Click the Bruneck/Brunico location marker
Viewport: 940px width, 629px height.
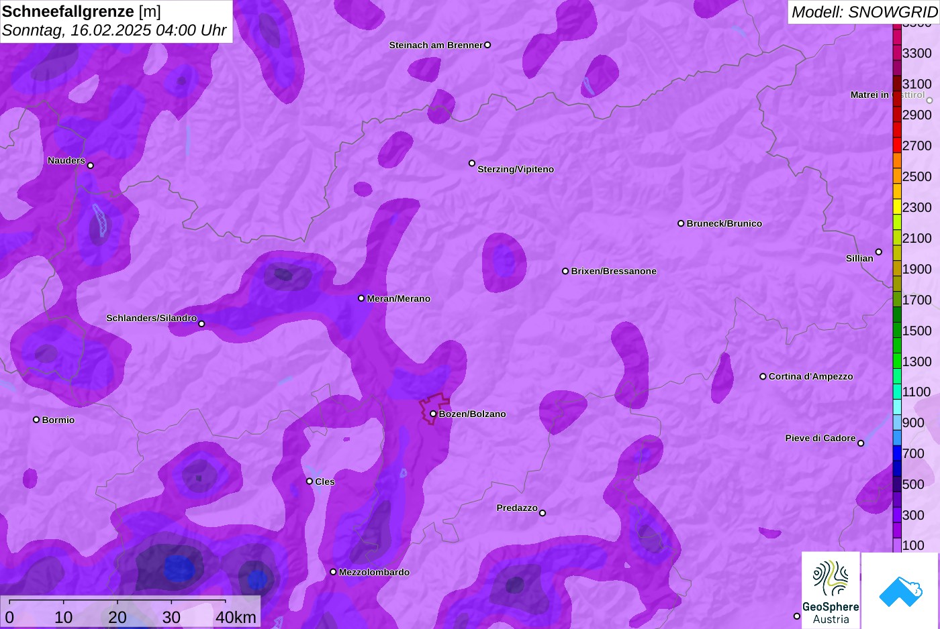(x=681, y=223)
